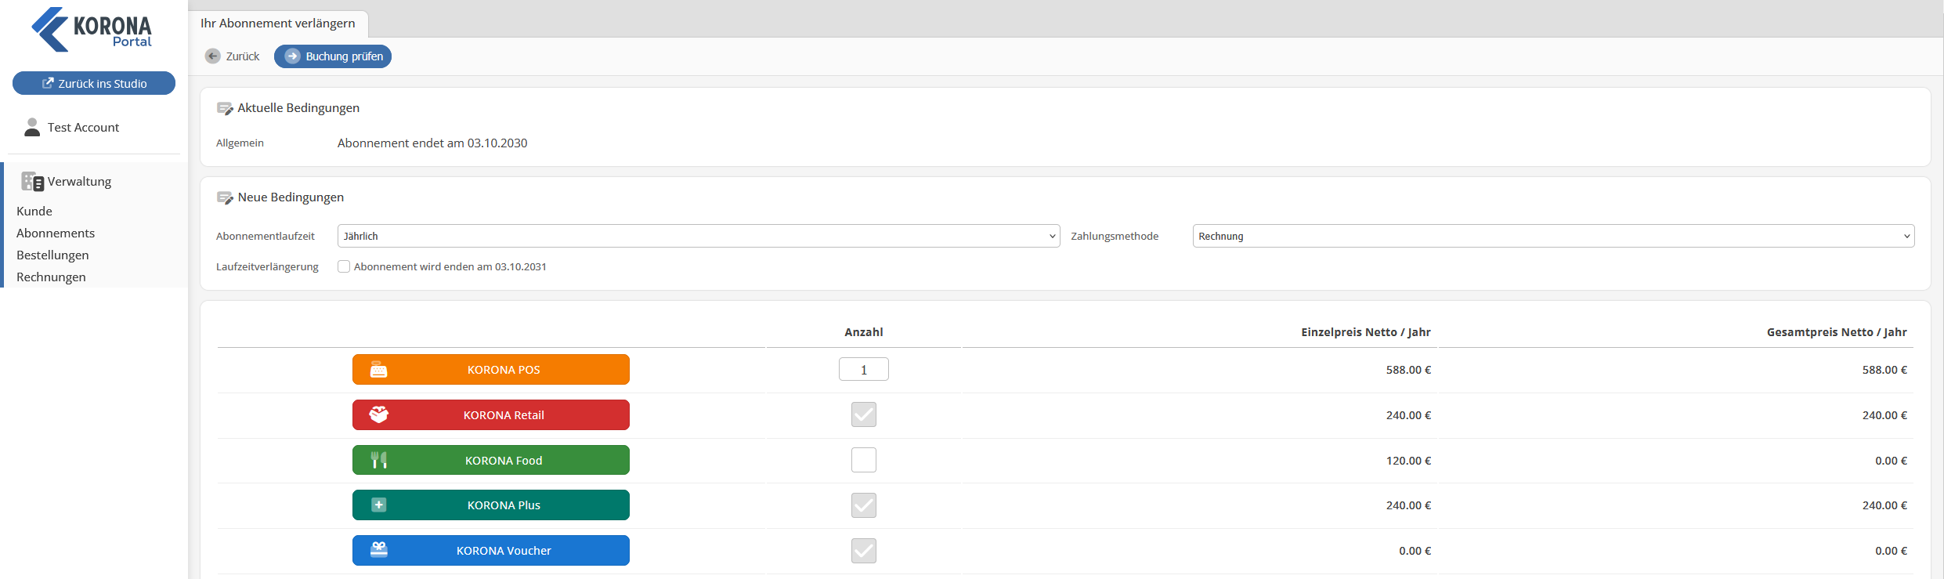Click the KORONA Food cutlery icon

379,460
